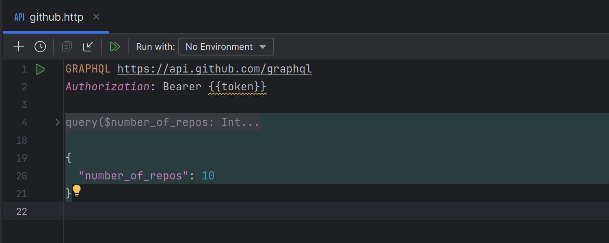The width and height of the screenshot is (609, 243).
Task: Select the github.http editor tab
Action: click(x=56, y=17)
